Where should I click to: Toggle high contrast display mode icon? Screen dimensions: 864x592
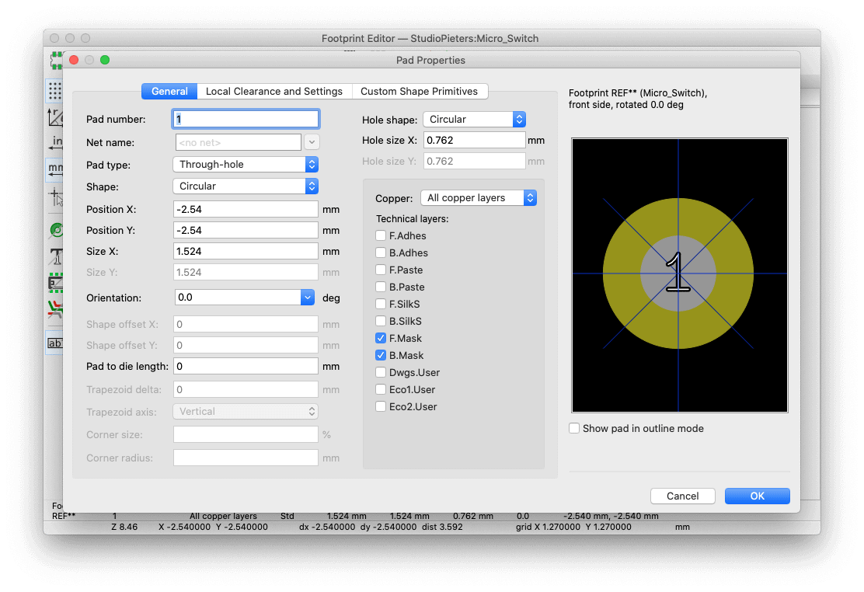point(55,308)
